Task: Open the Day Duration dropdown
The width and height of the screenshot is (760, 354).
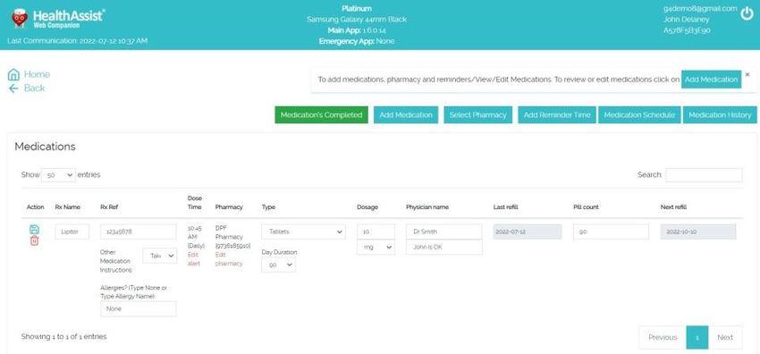Action: (278, 265)
